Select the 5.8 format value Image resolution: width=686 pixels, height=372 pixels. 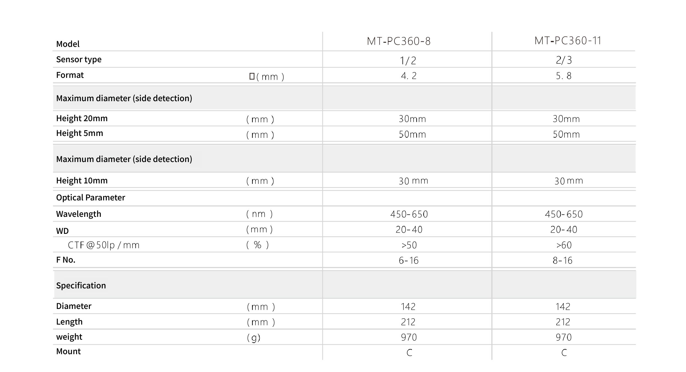click(563, 76)
